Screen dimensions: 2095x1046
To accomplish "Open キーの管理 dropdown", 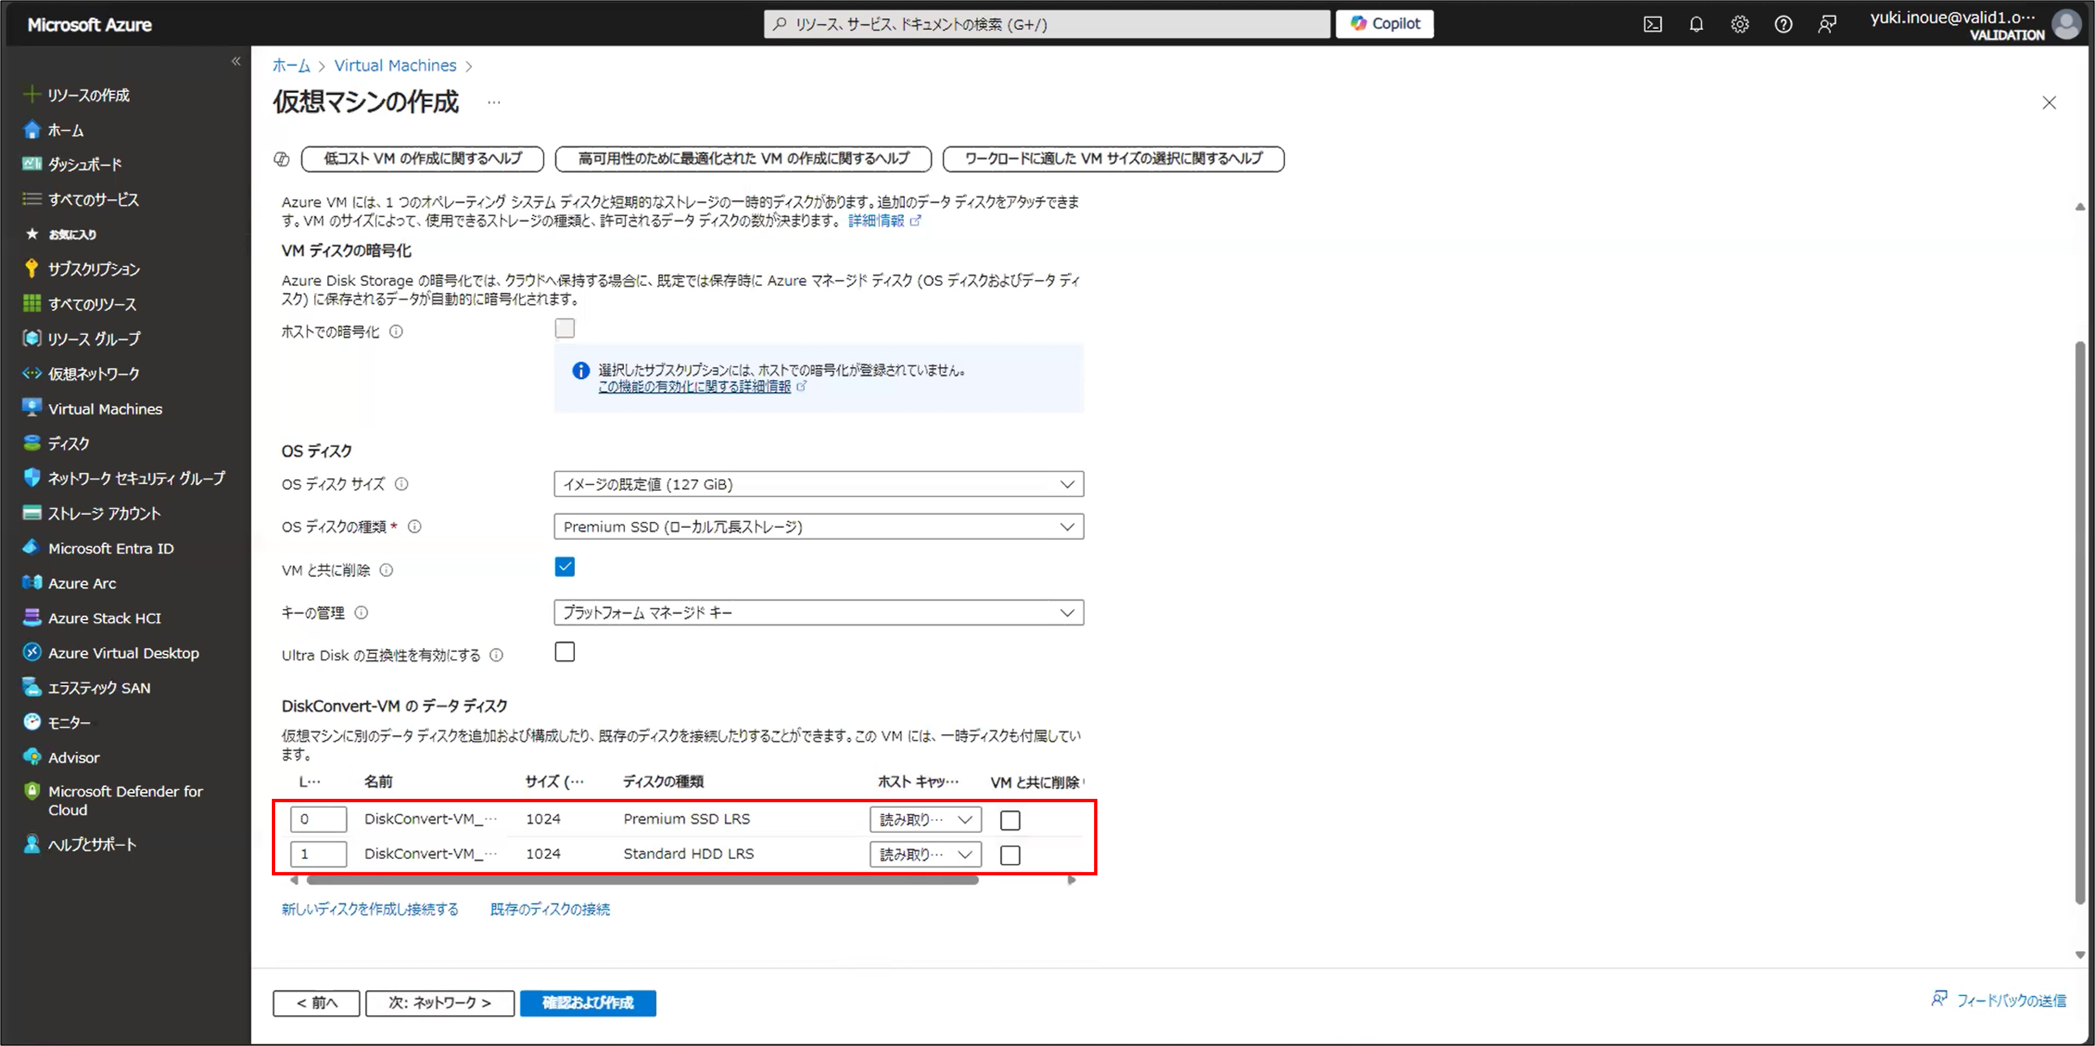I will pos(818,613).
